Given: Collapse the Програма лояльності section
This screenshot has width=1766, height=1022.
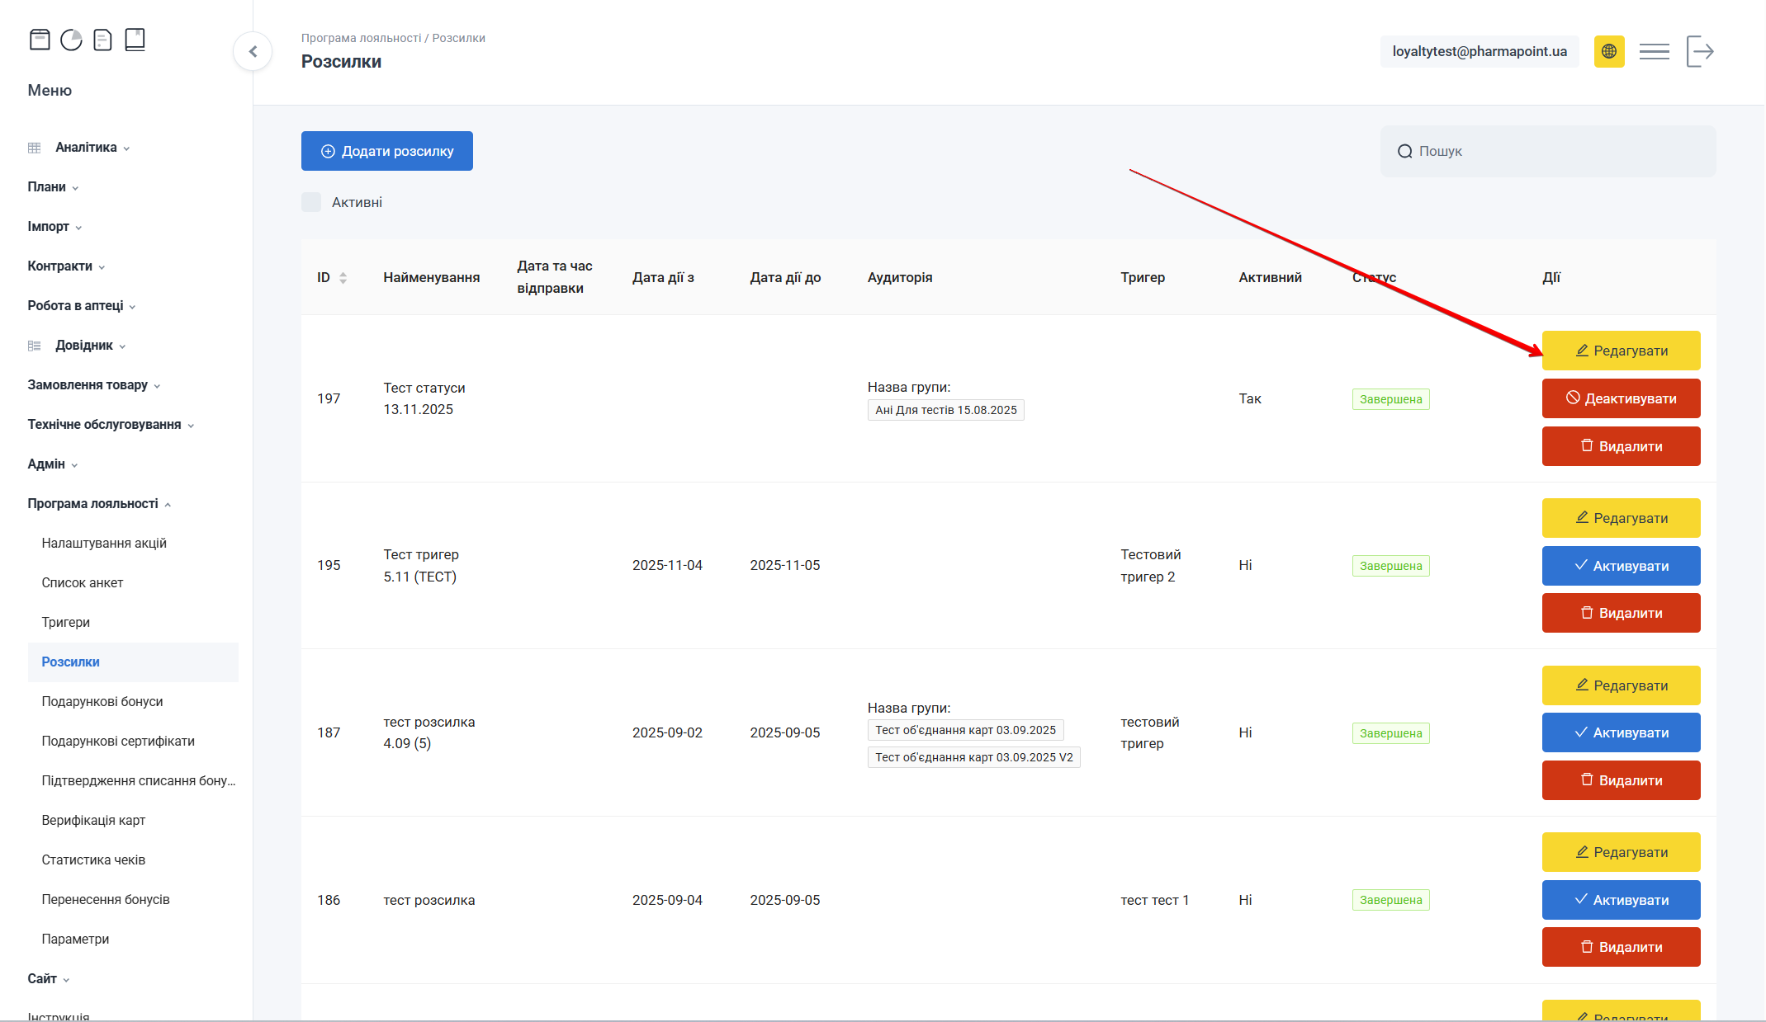Looking at the screenshot, I should (93, 504).
